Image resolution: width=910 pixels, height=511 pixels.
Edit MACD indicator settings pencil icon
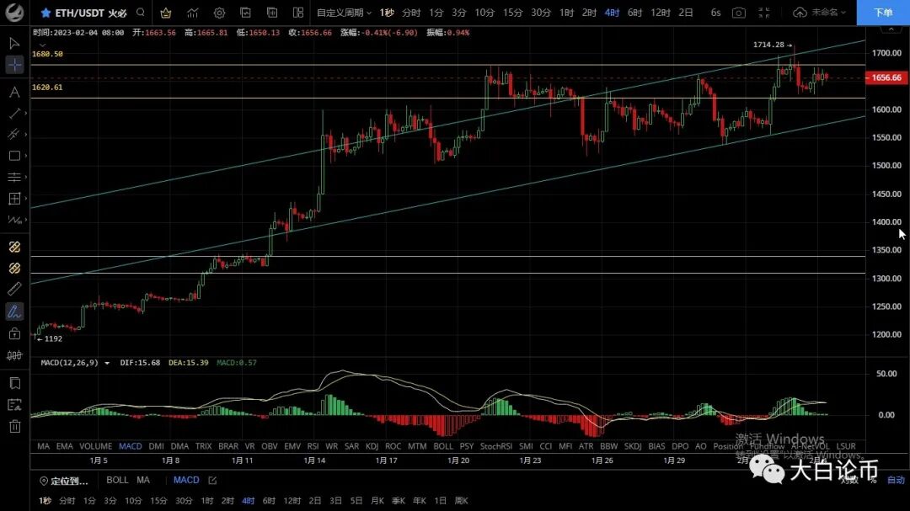[x=212, y=480]
